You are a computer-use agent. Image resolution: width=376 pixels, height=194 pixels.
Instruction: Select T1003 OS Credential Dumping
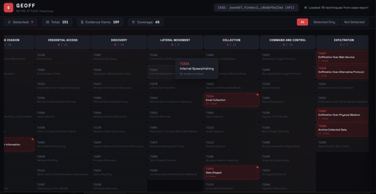[63, 144]
